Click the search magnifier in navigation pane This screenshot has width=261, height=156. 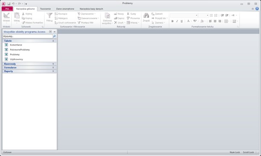pos(54,36)
